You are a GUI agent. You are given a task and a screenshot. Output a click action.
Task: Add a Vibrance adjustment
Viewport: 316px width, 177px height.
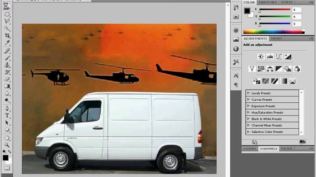pos(252,69)
